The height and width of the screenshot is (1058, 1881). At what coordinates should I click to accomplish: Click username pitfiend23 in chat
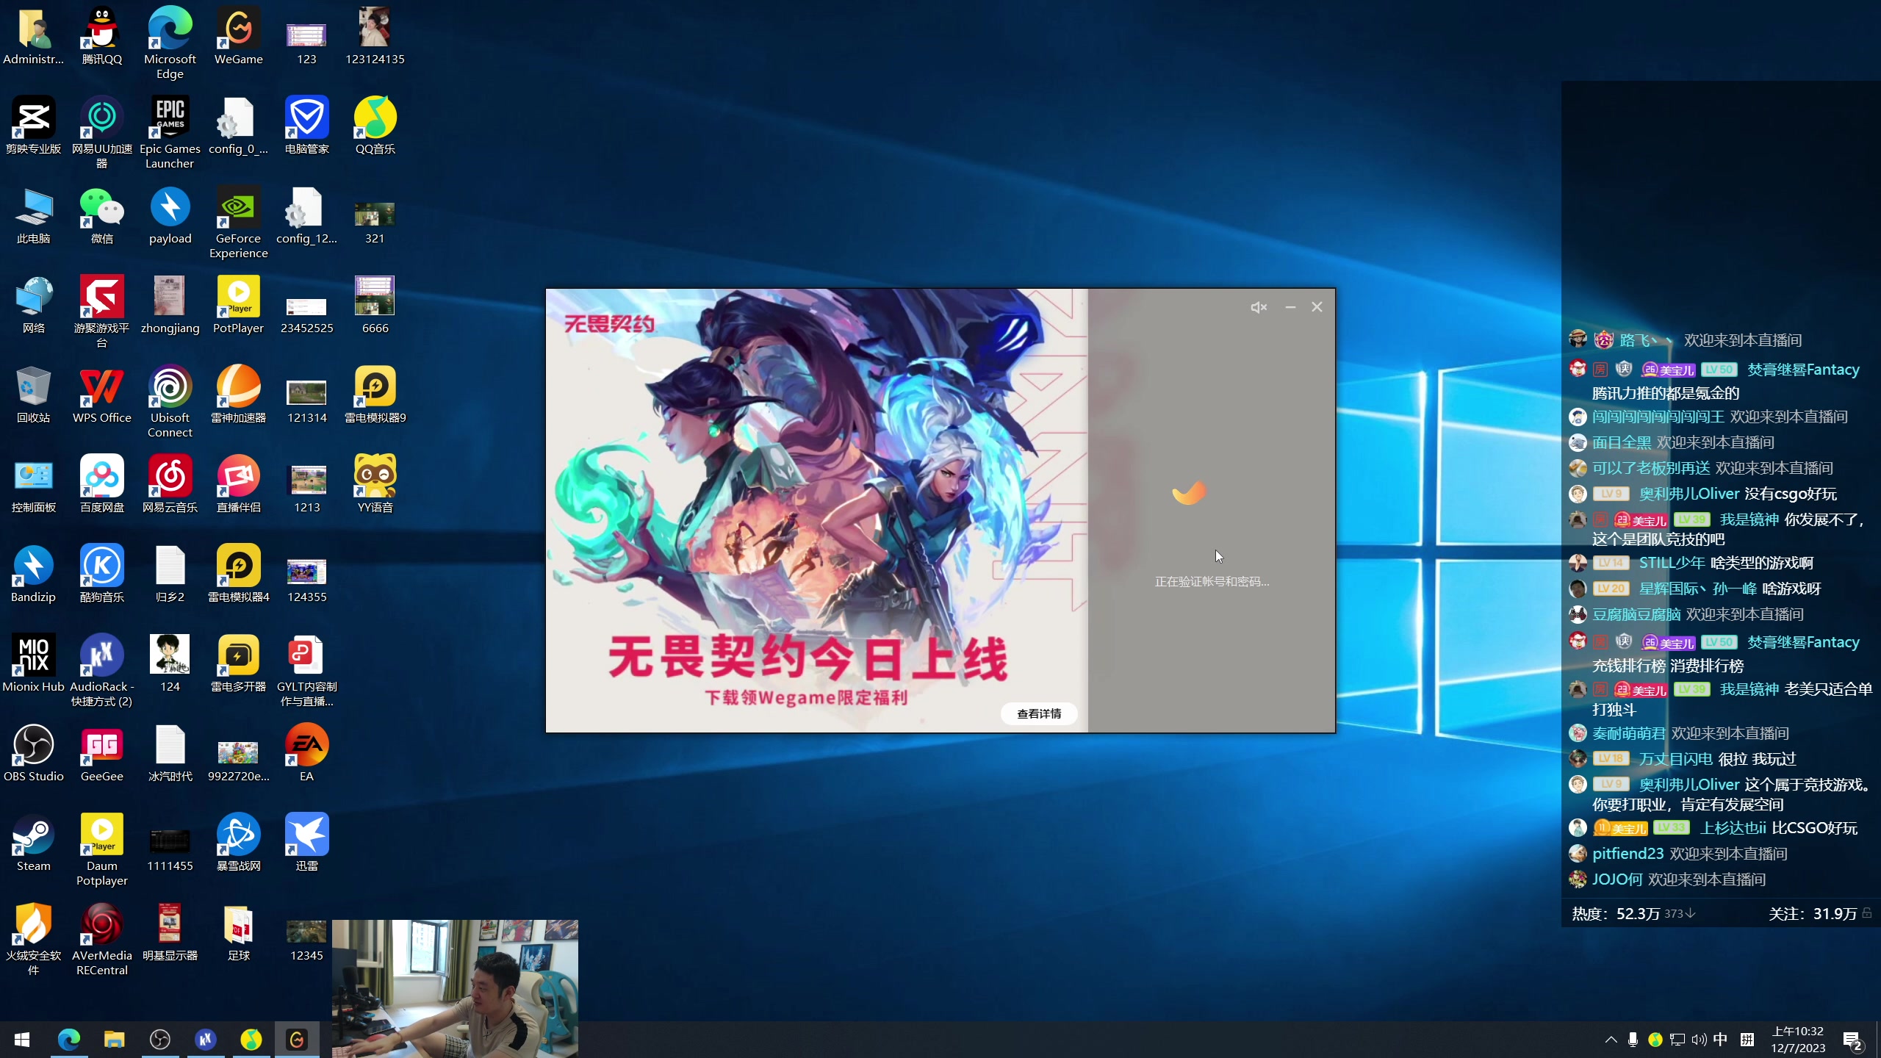tap(1628, 854)
